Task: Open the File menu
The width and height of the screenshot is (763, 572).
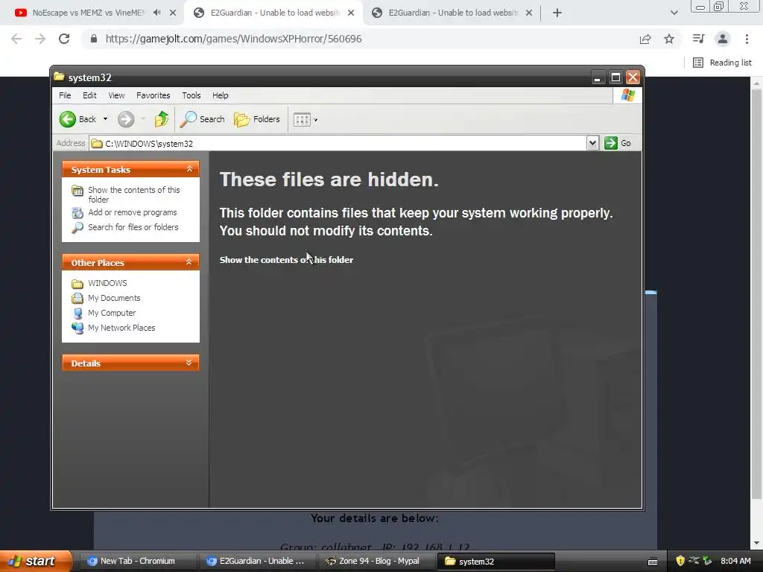Action: (65, 95)
